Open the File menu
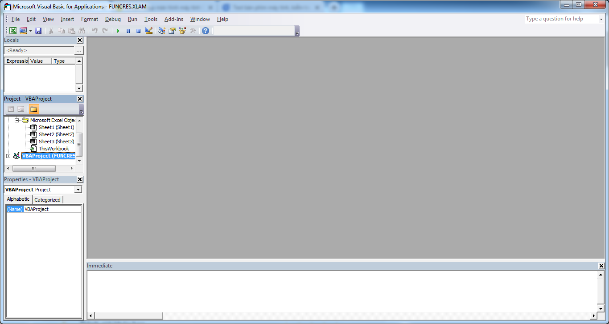The height and width of the screenshot is (324, 609). (x=16, y=19)
